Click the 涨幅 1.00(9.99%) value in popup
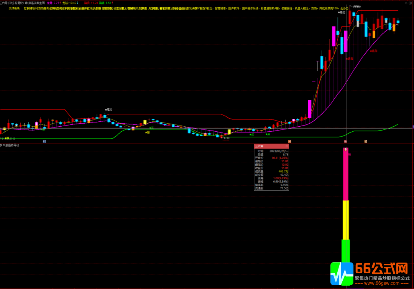The width and height of the screenshot is (414, 289). click(281, 178)
